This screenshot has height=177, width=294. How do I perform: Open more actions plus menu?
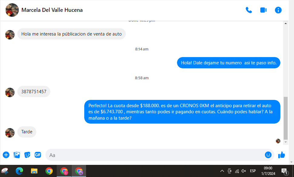pyautogui.click(x=6, y=155)
